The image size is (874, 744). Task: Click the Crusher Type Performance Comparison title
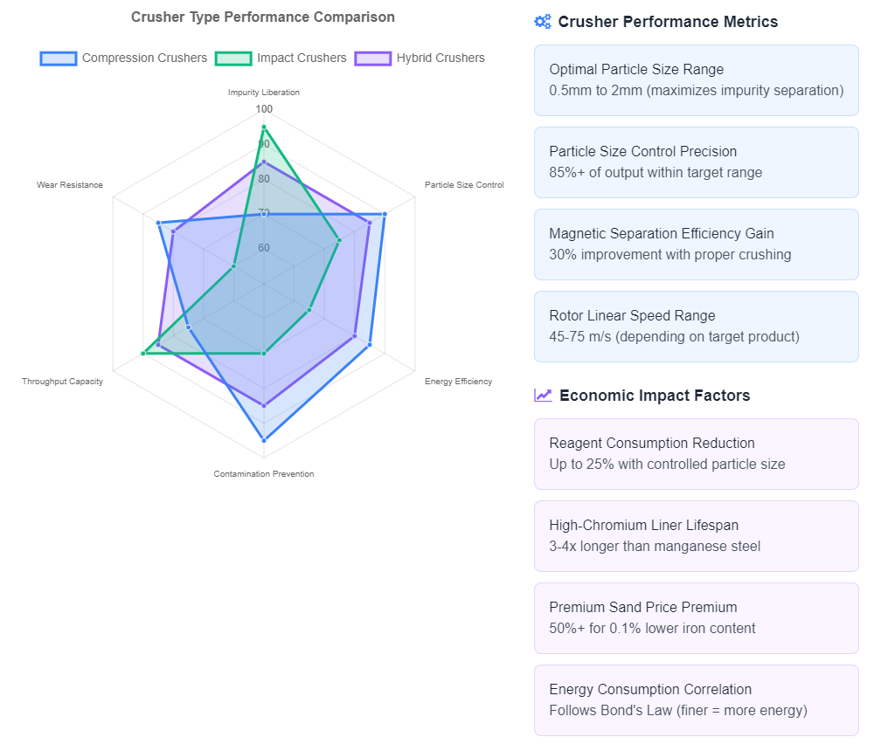click(263, 17)
